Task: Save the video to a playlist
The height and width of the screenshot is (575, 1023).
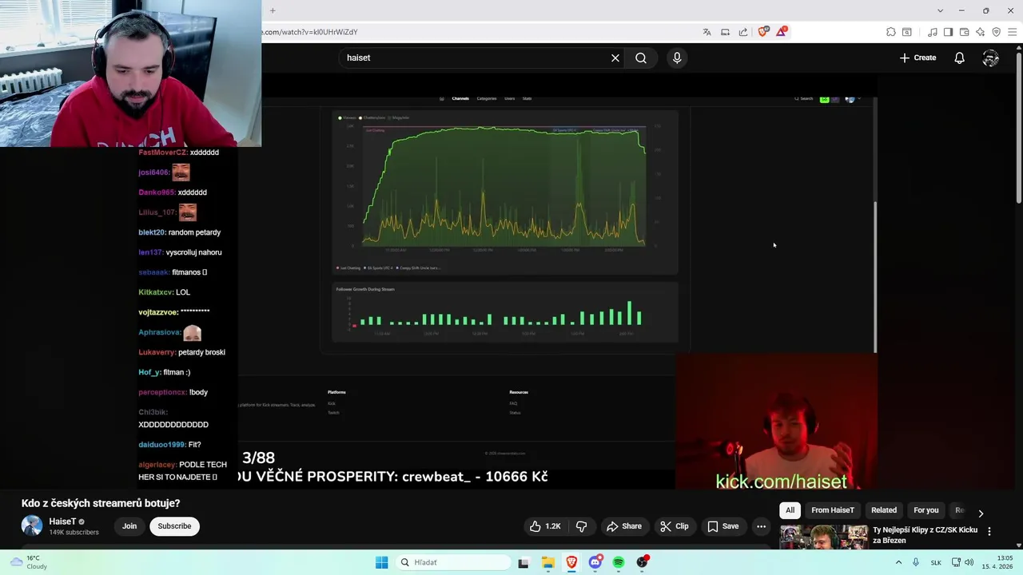Action: click(722, 526)
